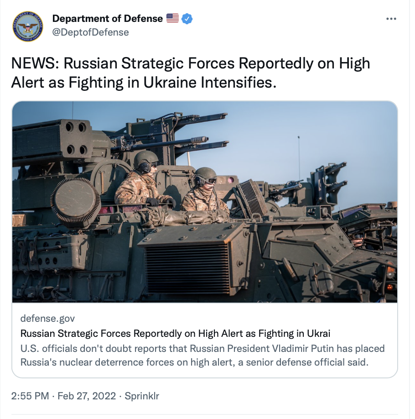Click soldier with goggles in photo

coord(204,190)
